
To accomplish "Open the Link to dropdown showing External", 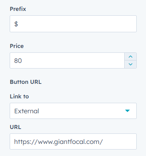I will tap(73, 111).
